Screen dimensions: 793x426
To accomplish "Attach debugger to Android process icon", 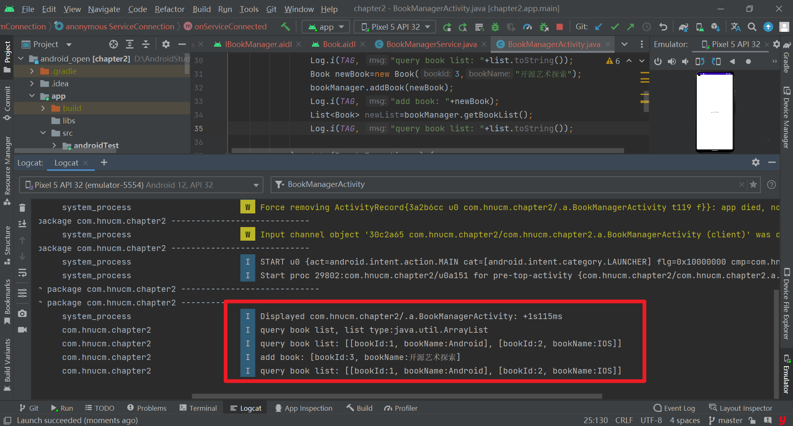I will click(x=544, y=27).
